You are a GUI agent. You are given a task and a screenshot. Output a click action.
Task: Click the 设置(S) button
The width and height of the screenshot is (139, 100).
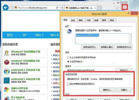(124, 90)
